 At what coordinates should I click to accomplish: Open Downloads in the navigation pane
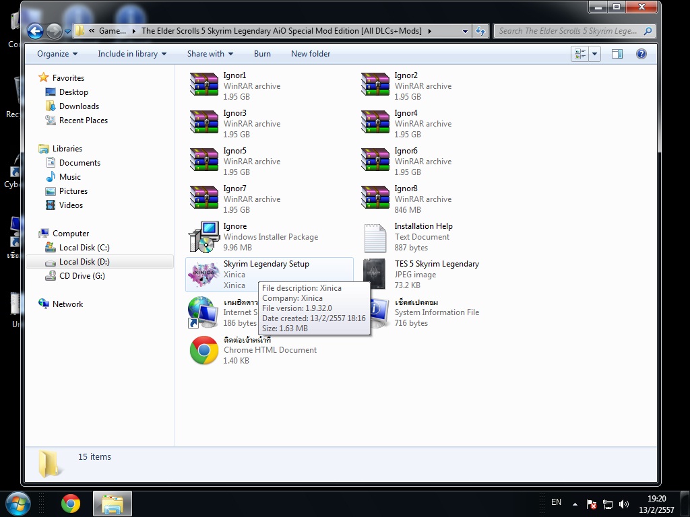point(80,106)
